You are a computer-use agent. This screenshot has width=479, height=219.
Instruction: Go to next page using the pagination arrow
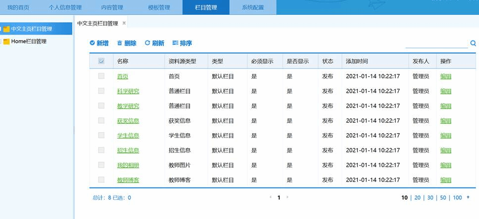(287, 197)
